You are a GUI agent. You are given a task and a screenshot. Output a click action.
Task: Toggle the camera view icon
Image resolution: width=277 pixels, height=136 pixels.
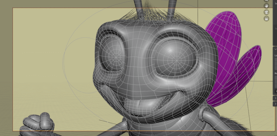click(x=266, y=12)
